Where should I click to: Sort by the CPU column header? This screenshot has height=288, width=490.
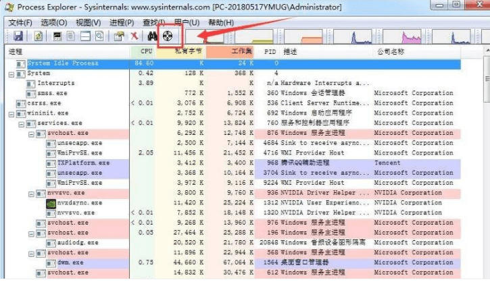click(143, 52)
